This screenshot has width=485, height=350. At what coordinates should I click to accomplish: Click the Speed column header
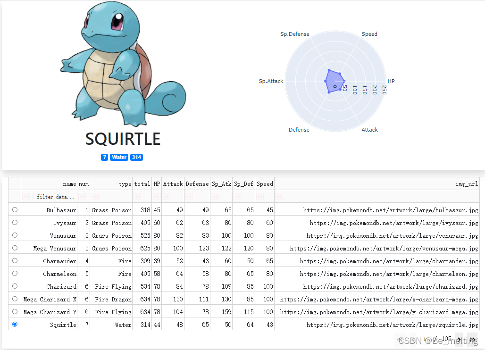click(x=265, y=183)
